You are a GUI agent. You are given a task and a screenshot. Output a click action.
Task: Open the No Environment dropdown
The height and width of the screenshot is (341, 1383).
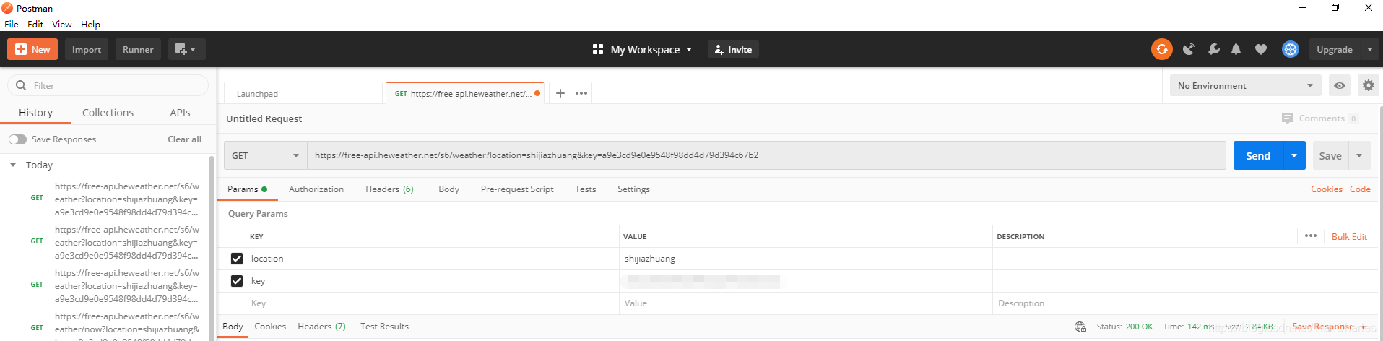pos(1245,85)
